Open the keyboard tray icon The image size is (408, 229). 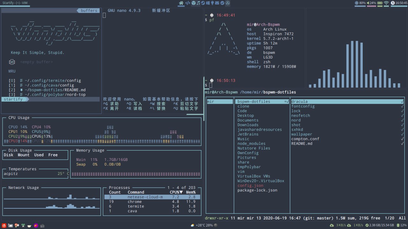coord(42,226)
